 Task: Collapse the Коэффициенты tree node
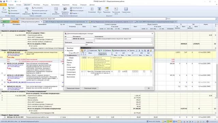click(x=65, y=55)
